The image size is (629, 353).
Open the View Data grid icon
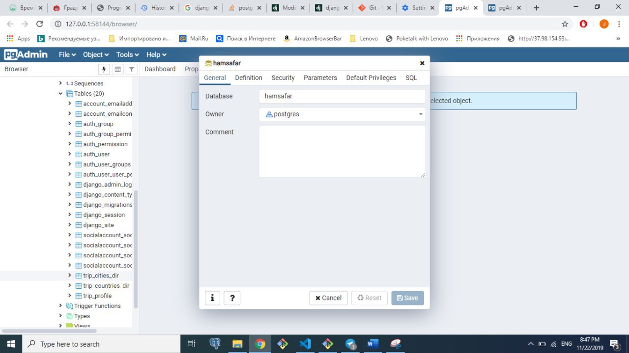pyautogui.click(x=117, y=69)
